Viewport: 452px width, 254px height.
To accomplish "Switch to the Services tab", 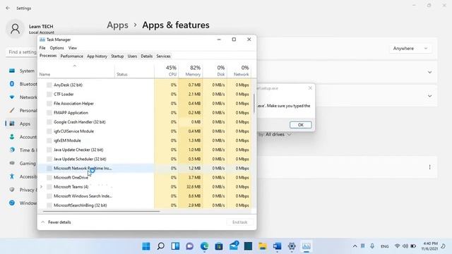I will (x=163, y=56).
